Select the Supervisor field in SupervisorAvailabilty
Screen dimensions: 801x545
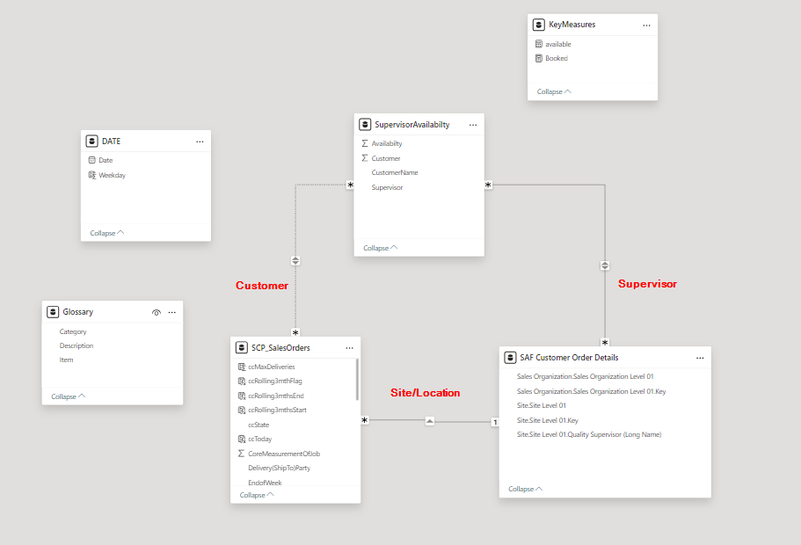click(387, 187)
